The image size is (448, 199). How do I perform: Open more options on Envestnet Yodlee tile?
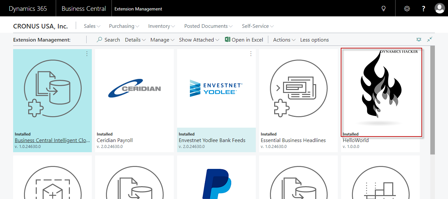tap(251, 54)
